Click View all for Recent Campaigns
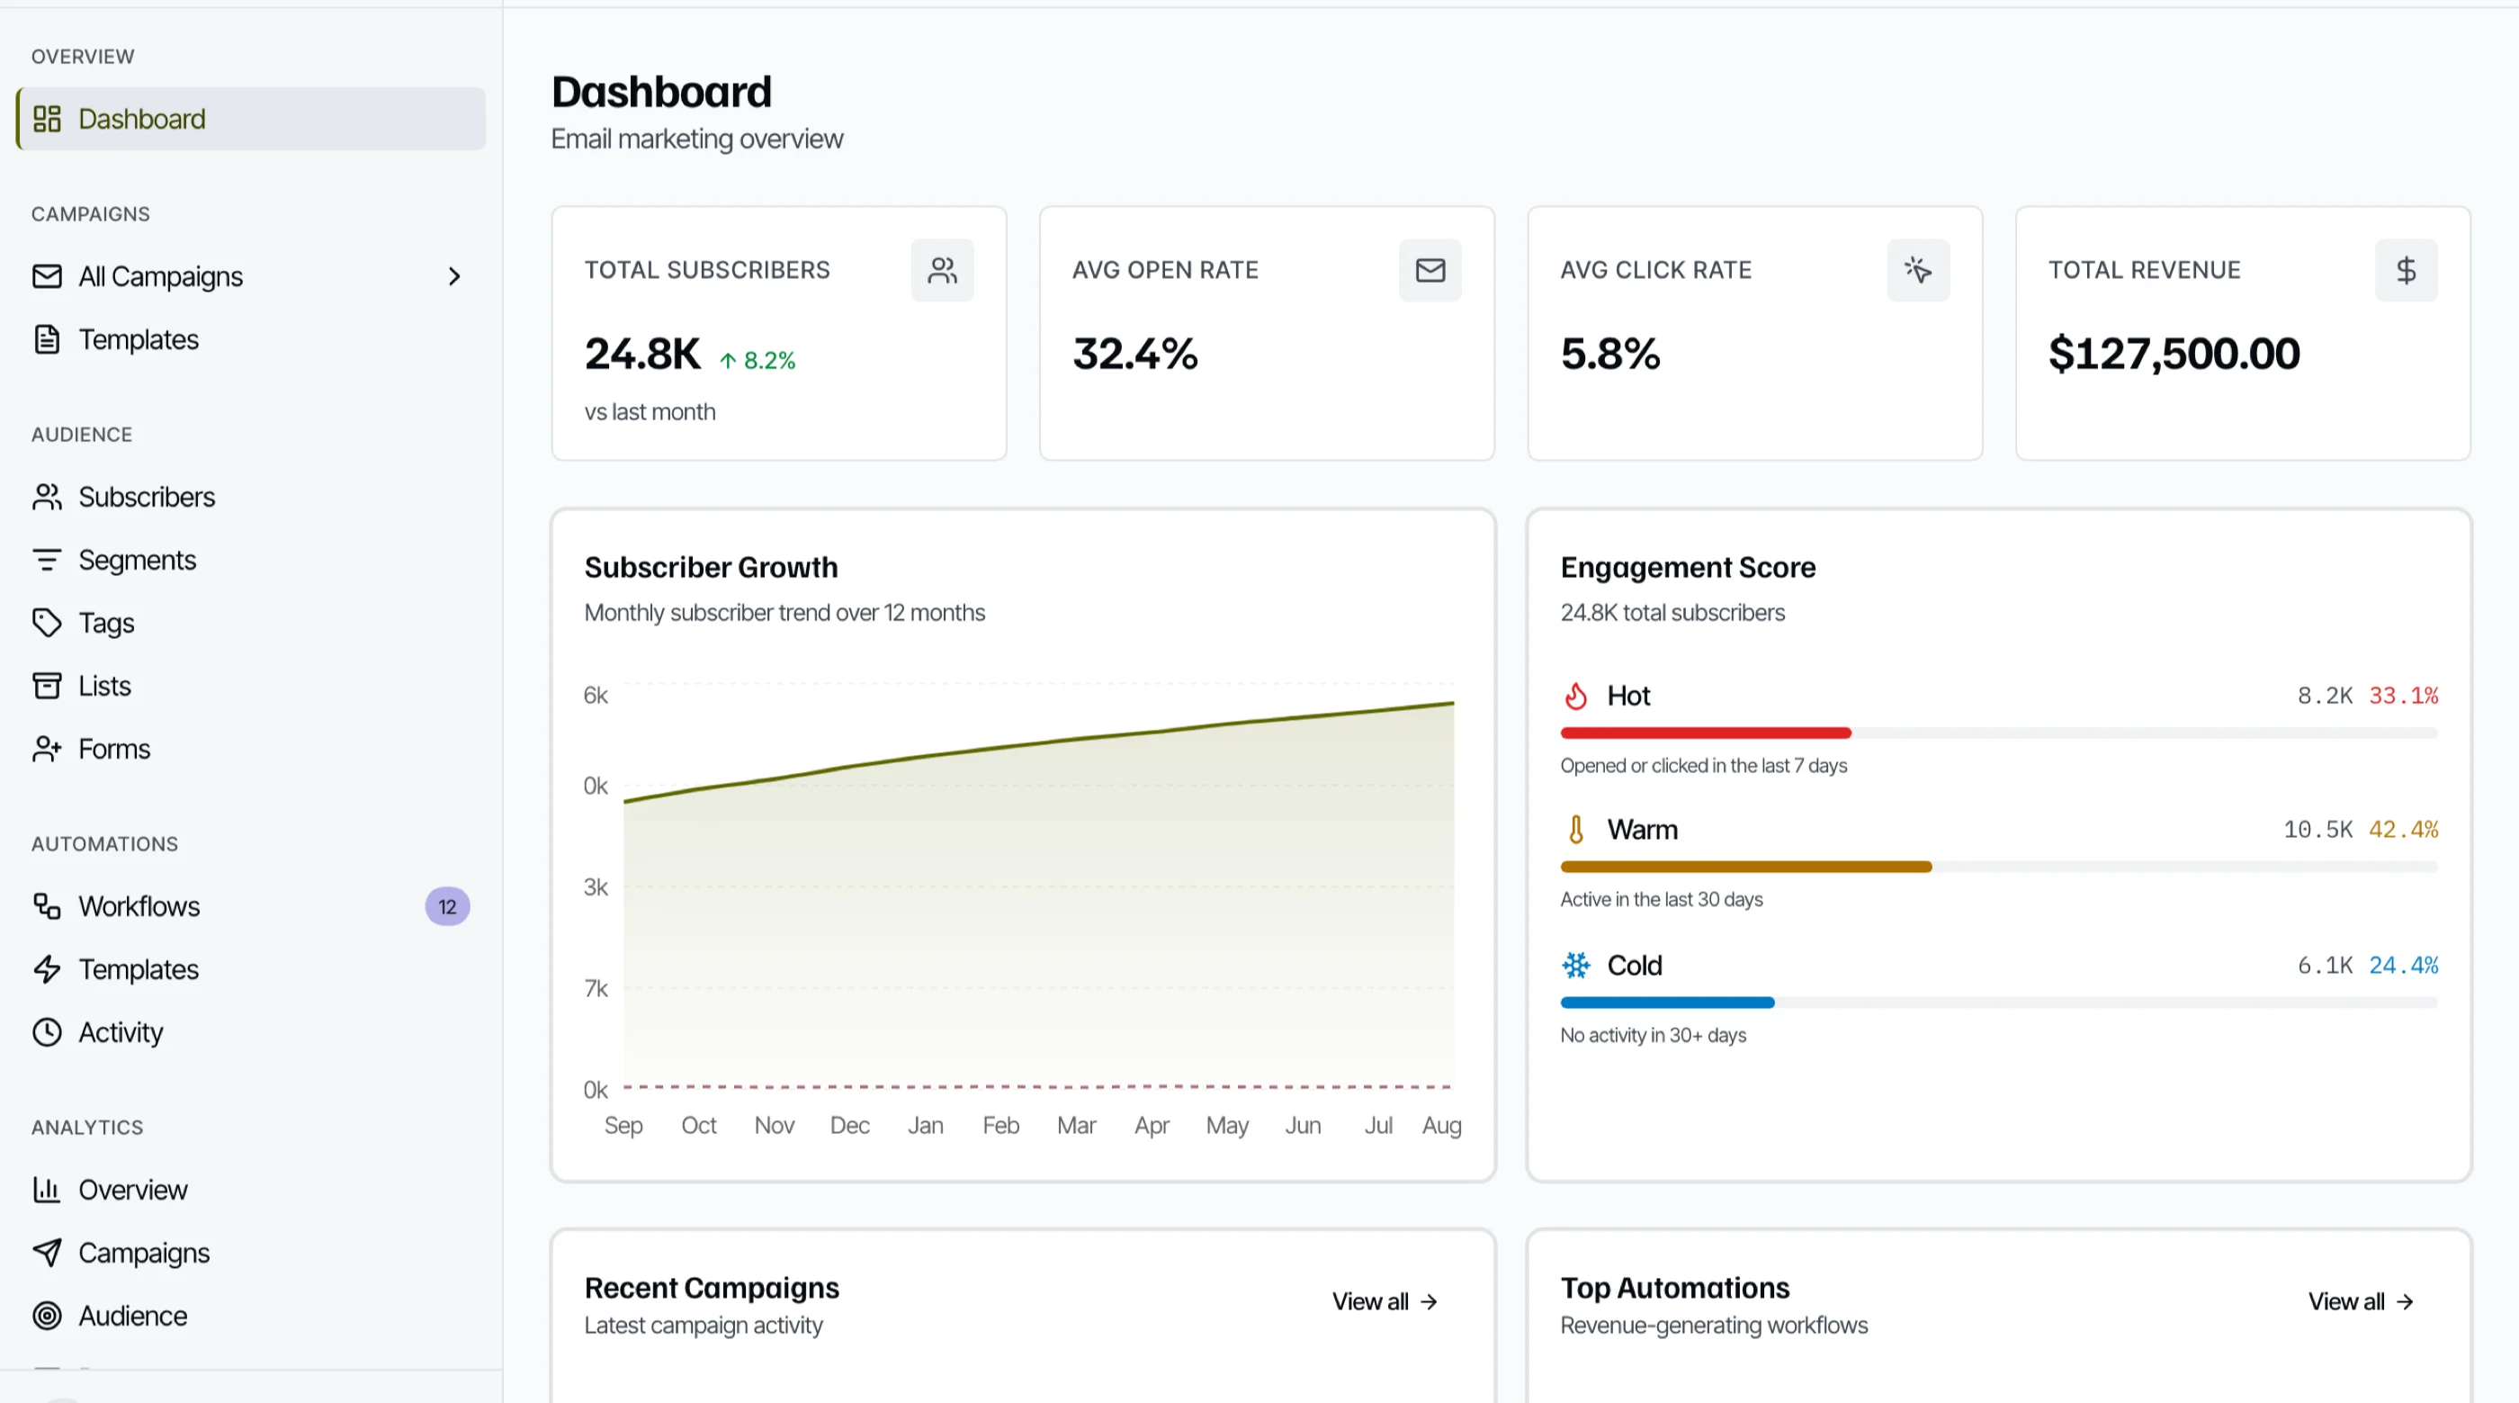 [1385, 1301]
